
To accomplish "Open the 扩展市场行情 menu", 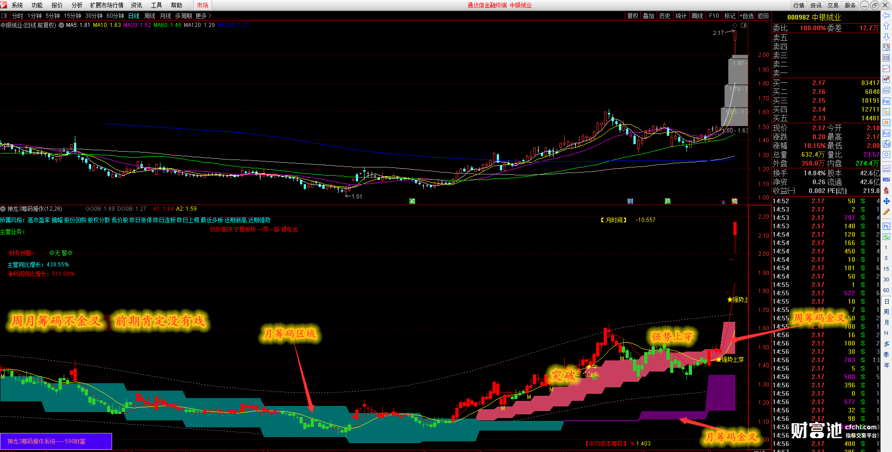I will pos(107,5).
